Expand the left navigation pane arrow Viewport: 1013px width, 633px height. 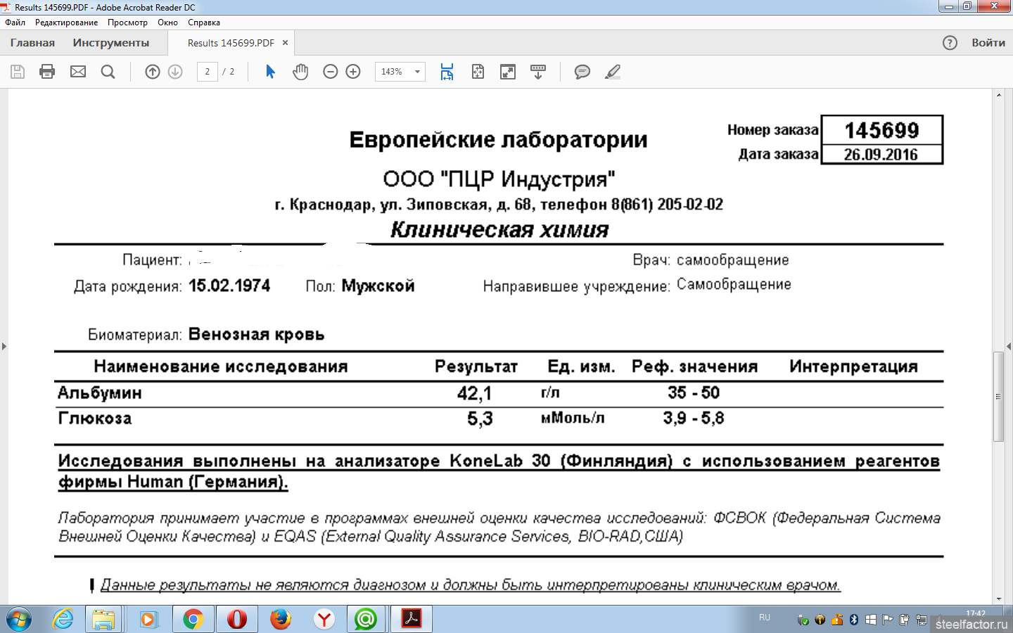pyautogui.click(x=4, y=346)
